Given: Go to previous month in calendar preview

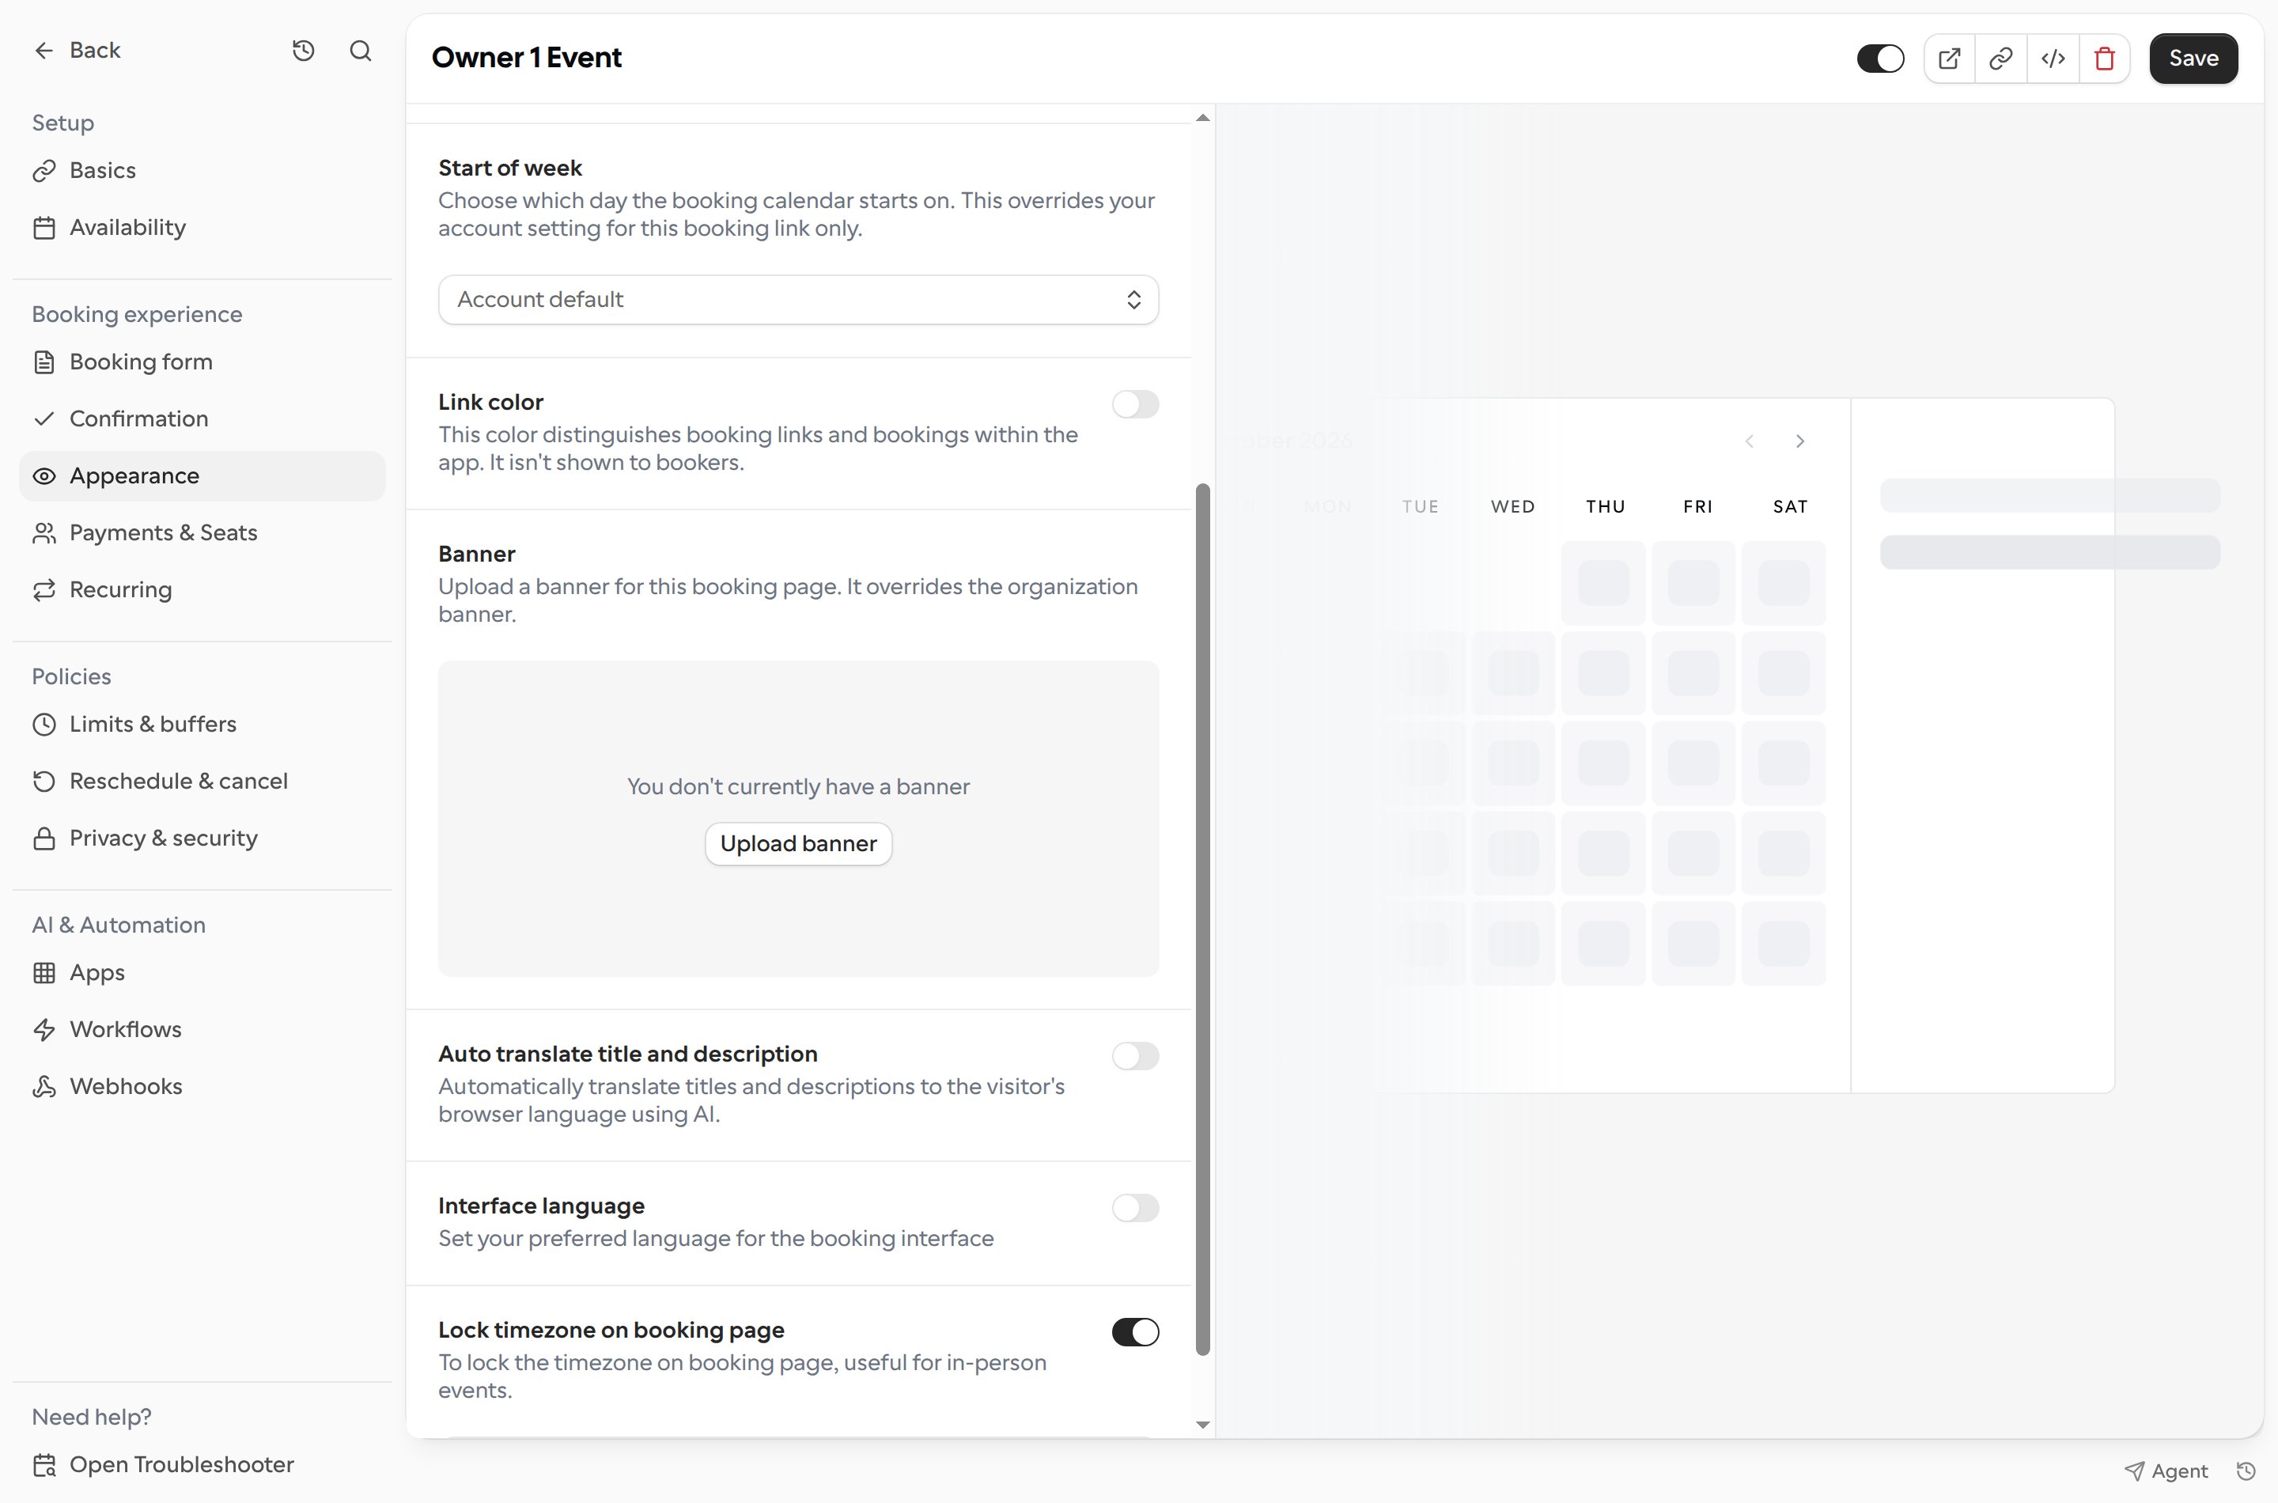Looking at the screenshot, I should click(x=1749, y=441).
